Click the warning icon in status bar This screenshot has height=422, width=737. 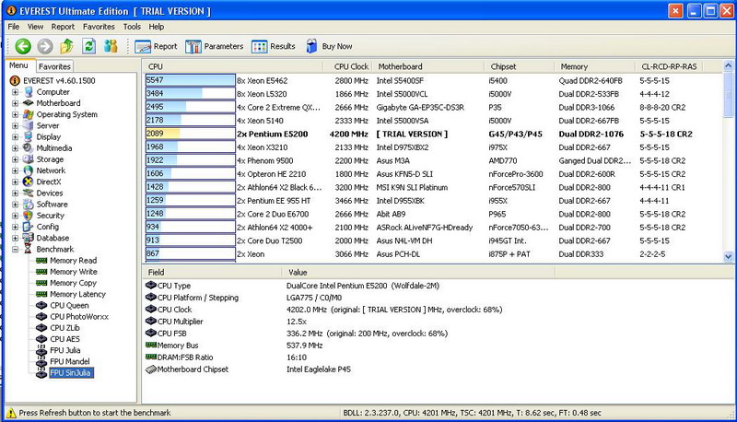(x=10, y=413)
